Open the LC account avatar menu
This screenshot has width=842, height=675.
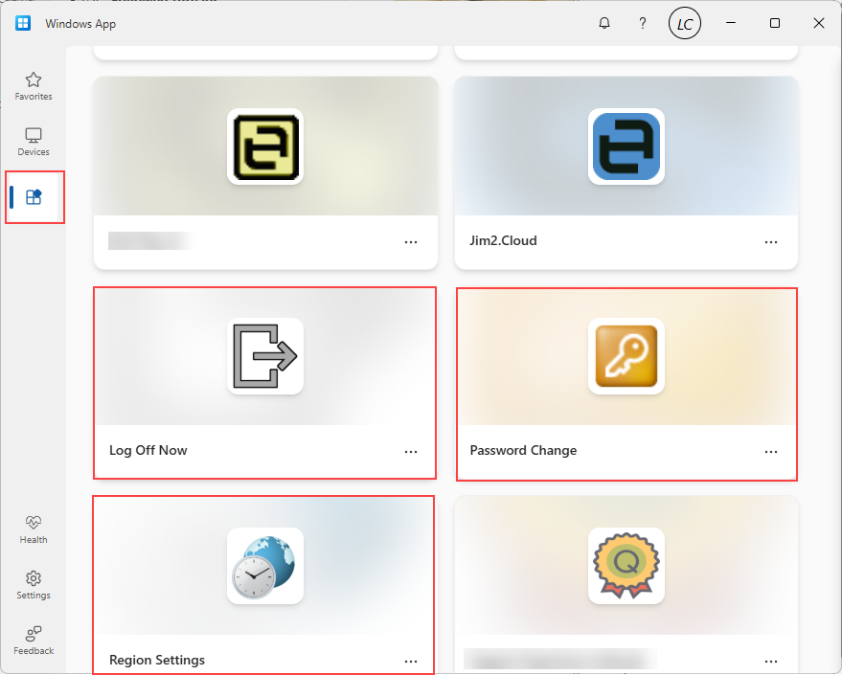[684, 22]
